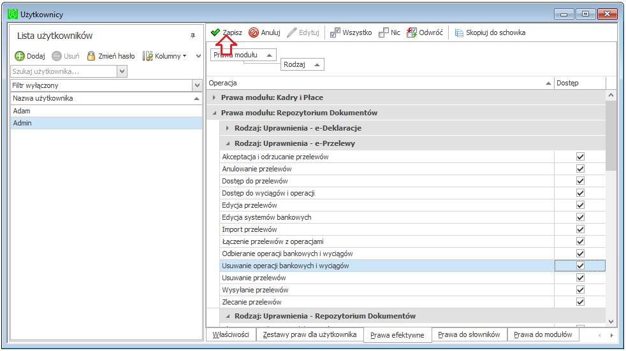Expand Prawa modułu: Kadry i Płace group
The image size is (626, 351).
pos(214,97)
